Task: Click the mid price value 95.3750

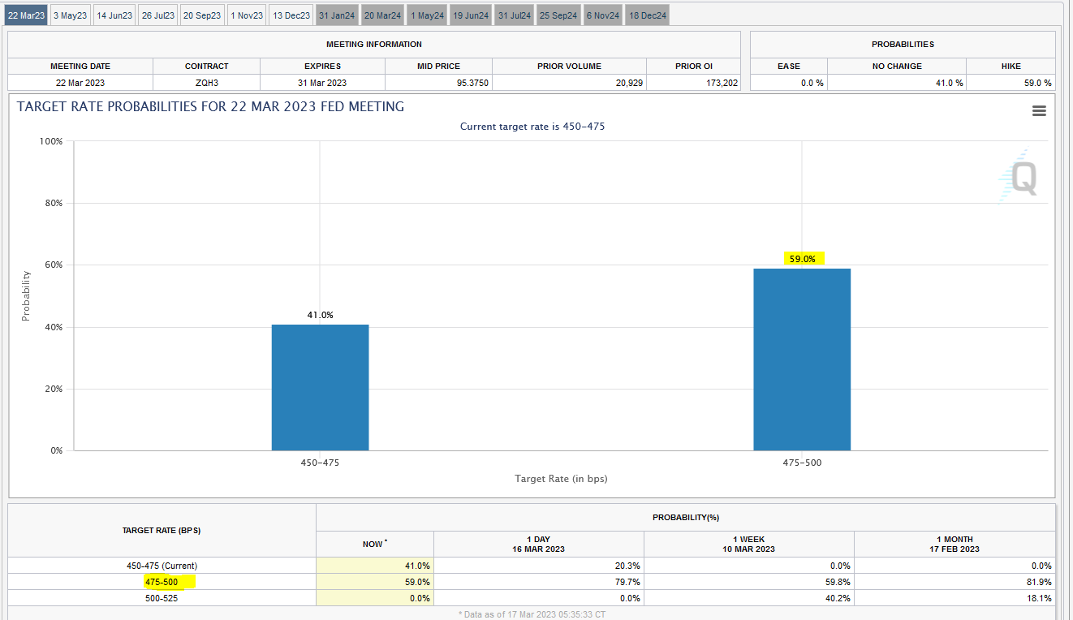Action: (x=439, y=83)
